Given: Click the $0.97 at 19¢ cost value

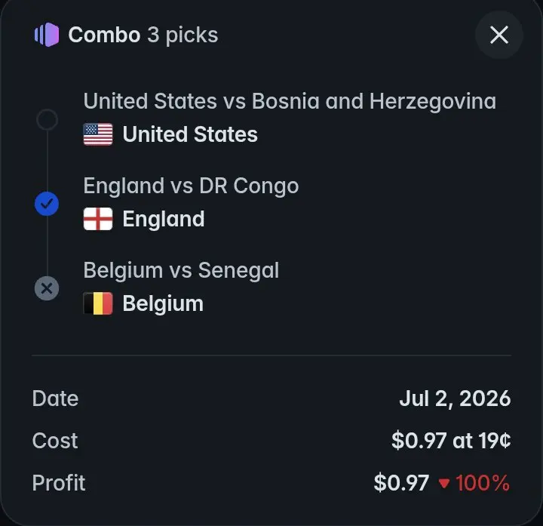Looking at the screenshot, I should (451, 441).
